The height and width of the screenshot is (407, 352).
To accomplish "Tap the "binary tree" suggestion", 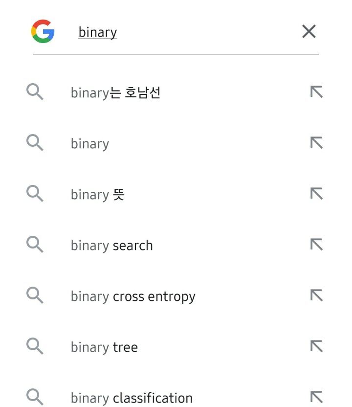I will pyautogui.click(x=104, y=347).
